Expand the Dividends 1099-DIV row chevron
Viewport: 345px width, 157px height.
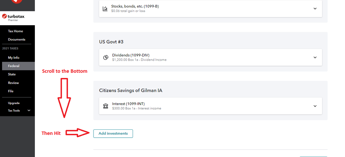point(315,57)
